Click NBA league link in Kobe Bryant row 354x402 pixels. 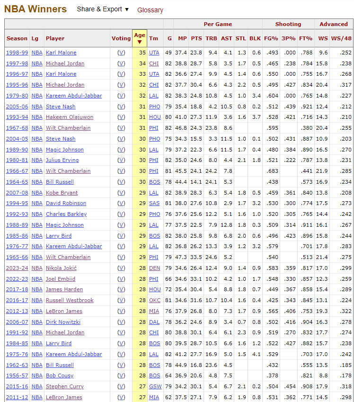coord(37,193)
